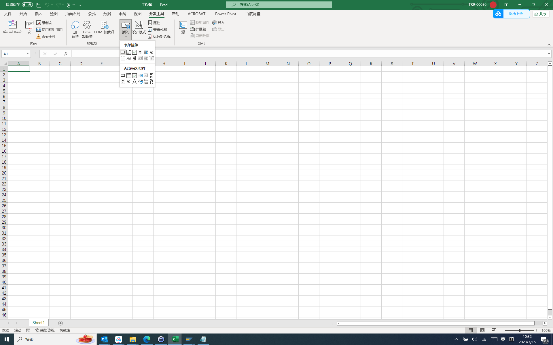The image size is (553, 345).
Task: Select the form control Label (Aa) icon
Action: coord(129,58)
